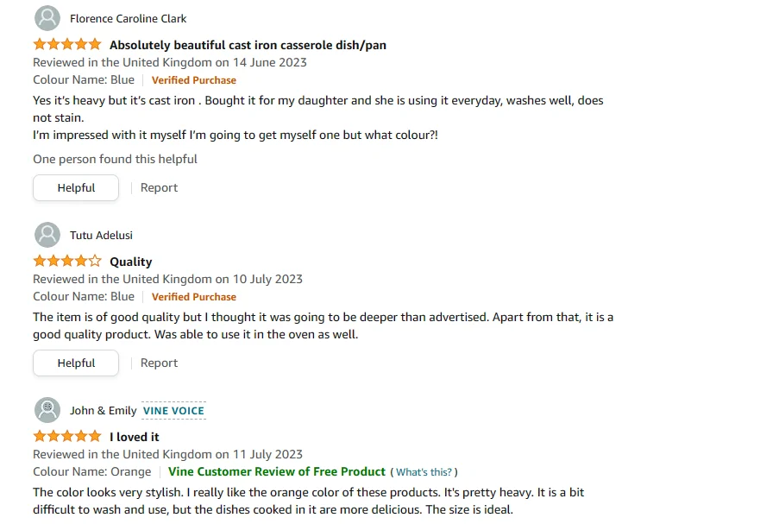Click the five-star rating on "I loved it"
760x524 pixels.
[67, 436]
